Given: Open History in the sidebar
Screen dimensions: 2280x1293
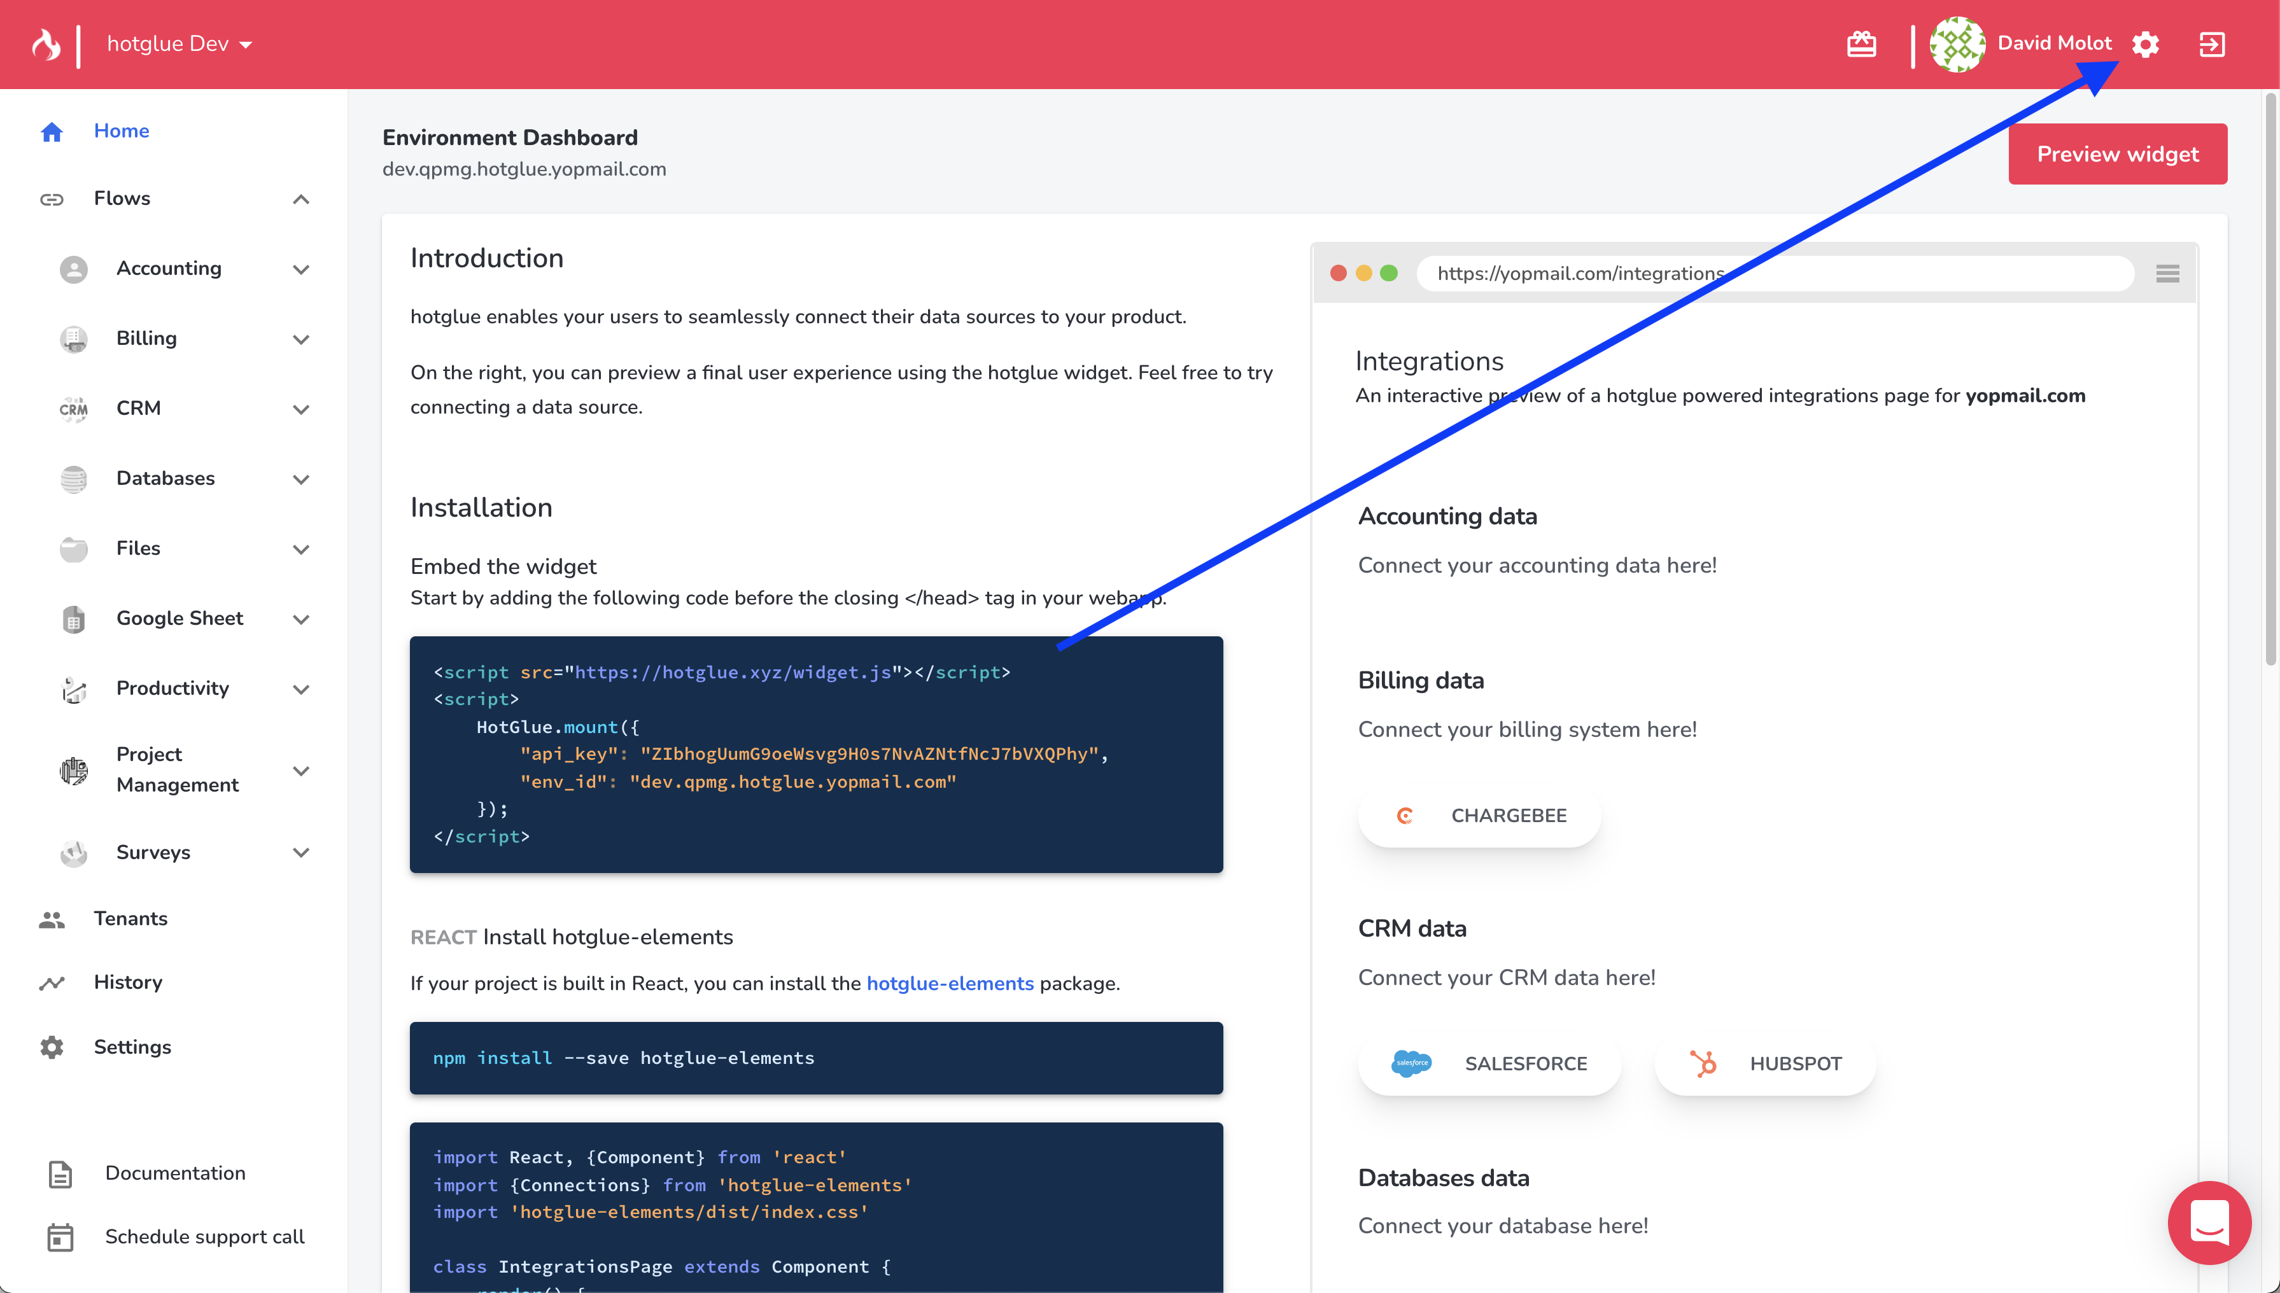Looking at the screenshot, I should pos(128,982).
